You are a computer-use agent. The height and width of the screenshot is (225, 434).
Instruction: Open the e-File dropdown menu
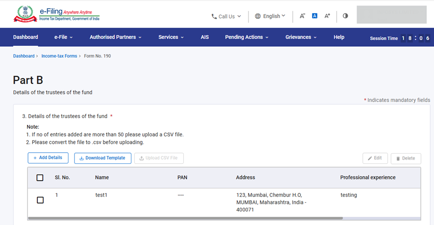click(63, 37)
